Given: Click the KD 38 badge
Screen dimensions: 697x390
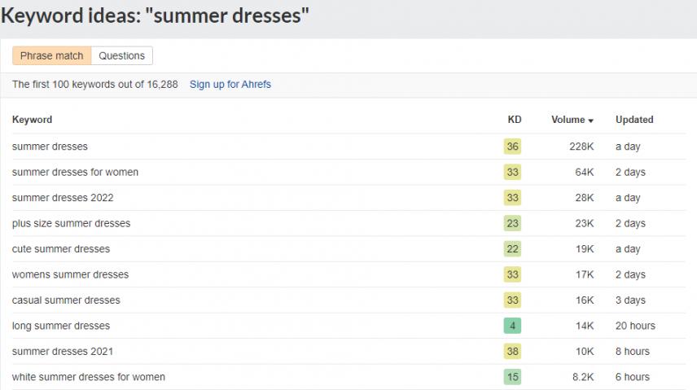Looking at the screenshot, I should click(512, 352).
